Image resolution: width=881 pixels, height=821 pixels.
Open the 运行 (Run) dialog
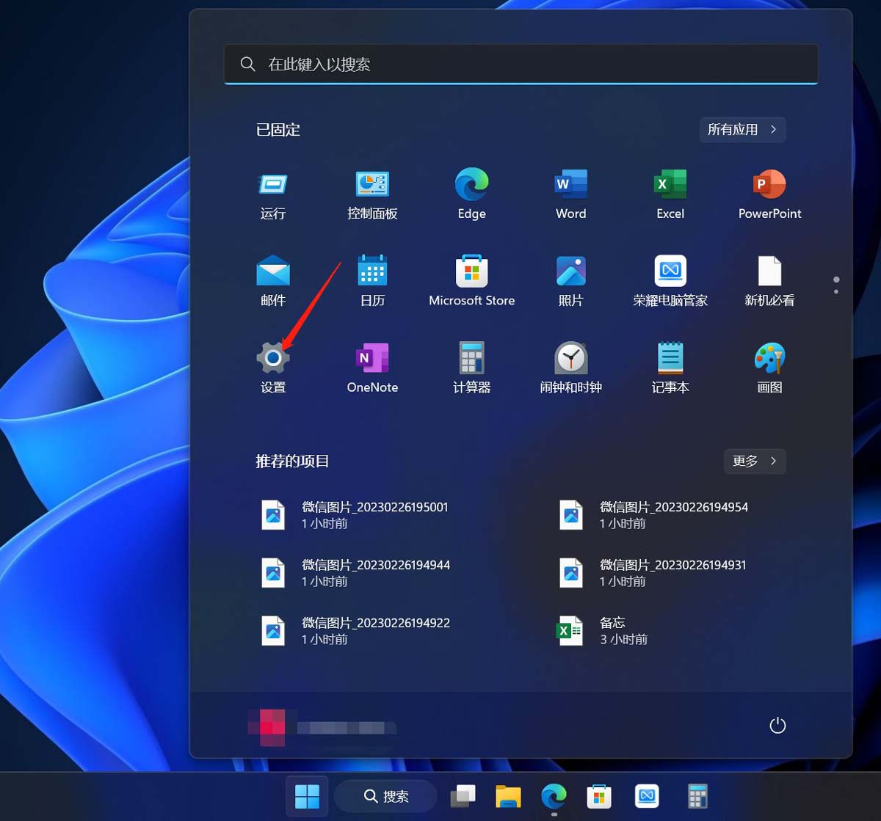tap(272, 189)
